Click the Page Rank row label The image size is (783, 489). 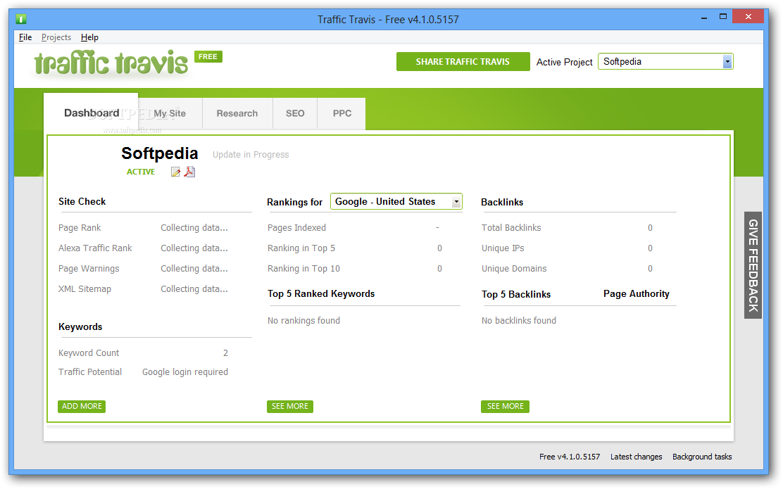coord(80,227)
